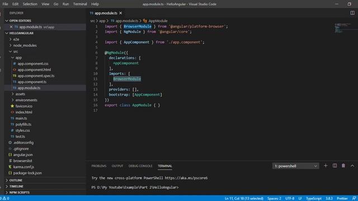This screenshot has height=201, width=358.
Task: Open the Go menu
Action: (56, 4)
